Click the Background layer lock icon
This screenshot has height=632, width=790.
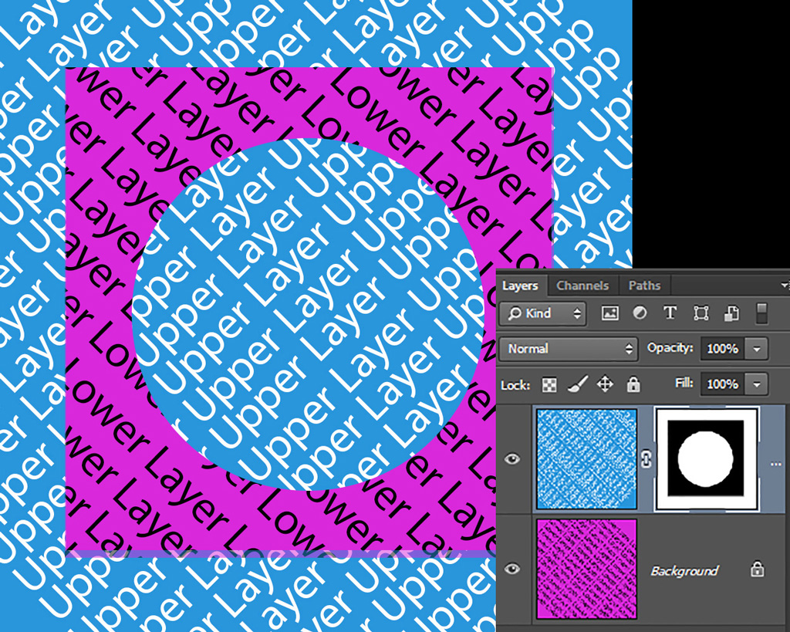tap(758, 569)
